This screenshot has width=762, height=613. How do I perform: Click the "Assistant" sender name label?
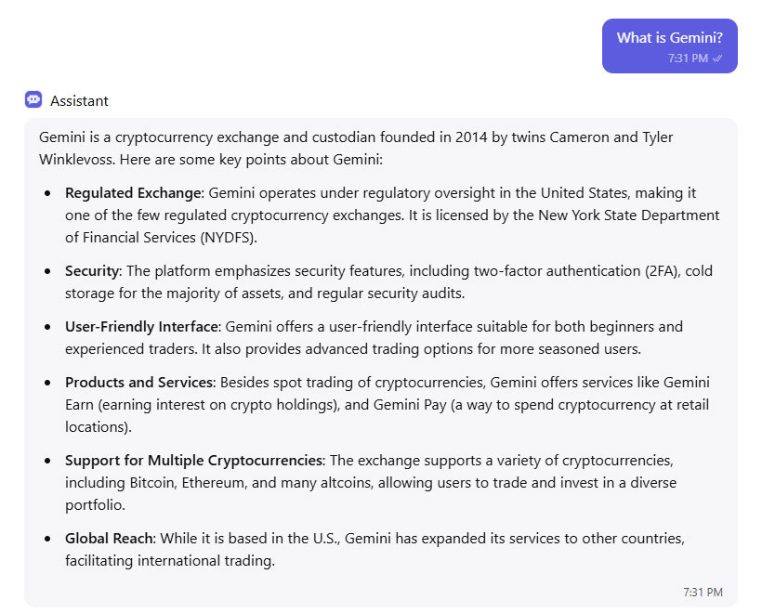click(79, 100)
